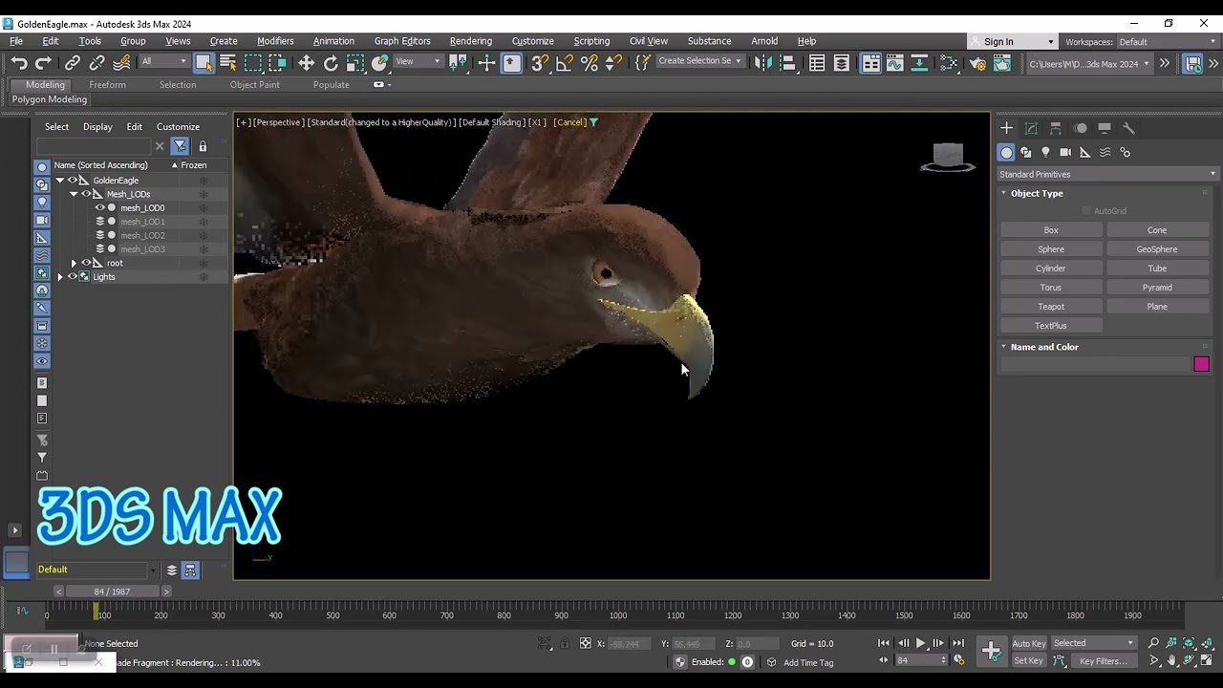Switch to the Object Paint ribbon tab
Image resolution: width=1223 pixels, height=688 pixels.
pyautogui.click(x=255, y=85)
